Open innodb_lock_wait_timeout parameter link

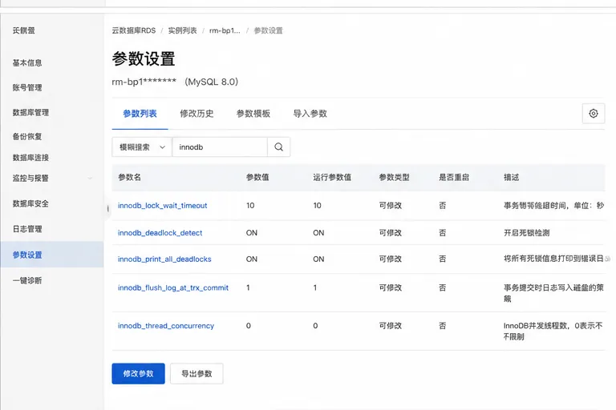pyautogui.click(x=162, y=206)
